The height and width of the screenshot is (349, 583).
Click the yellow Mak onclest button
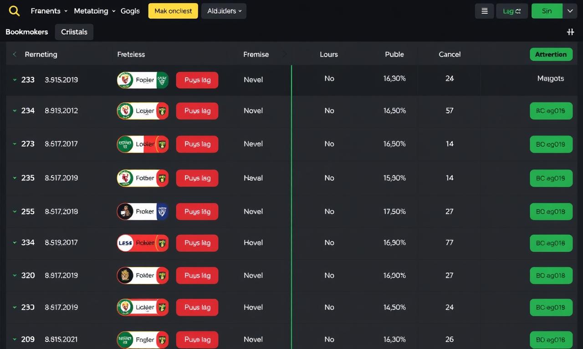click(x=173, y=11)
